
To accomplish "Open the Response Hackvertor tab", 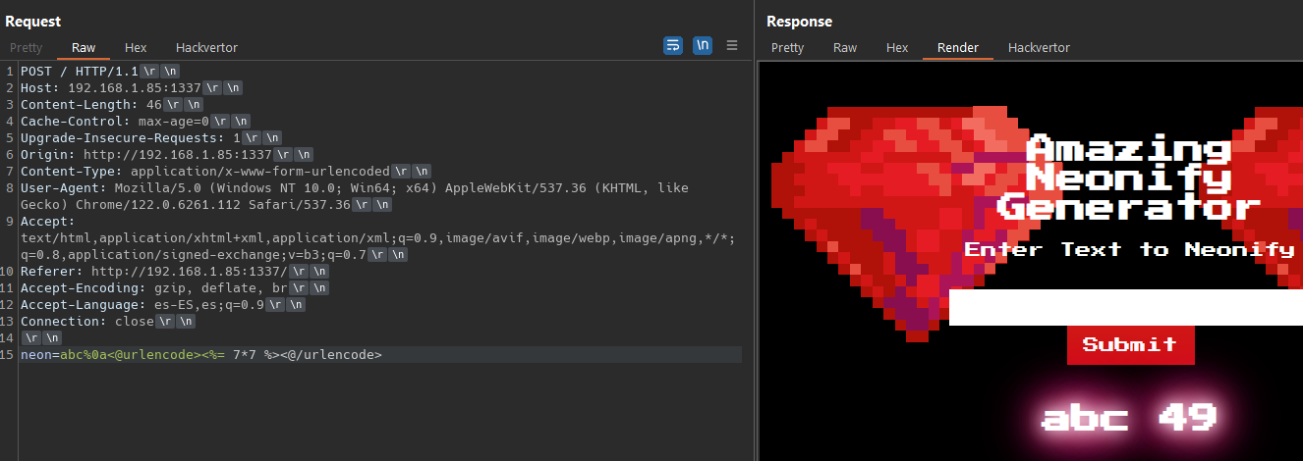I will (x=1039, y=47).
